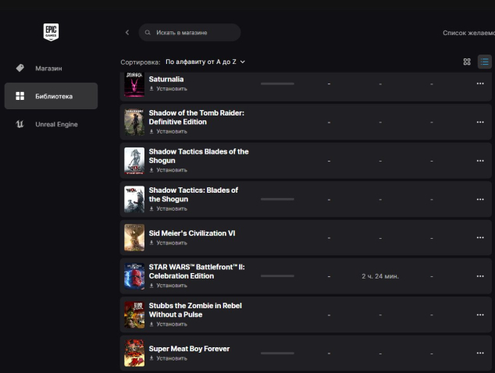Viewport: 495px width, 373px height.
Task: Click the Искать в магазине search field
Action: [x=190, y=33]
